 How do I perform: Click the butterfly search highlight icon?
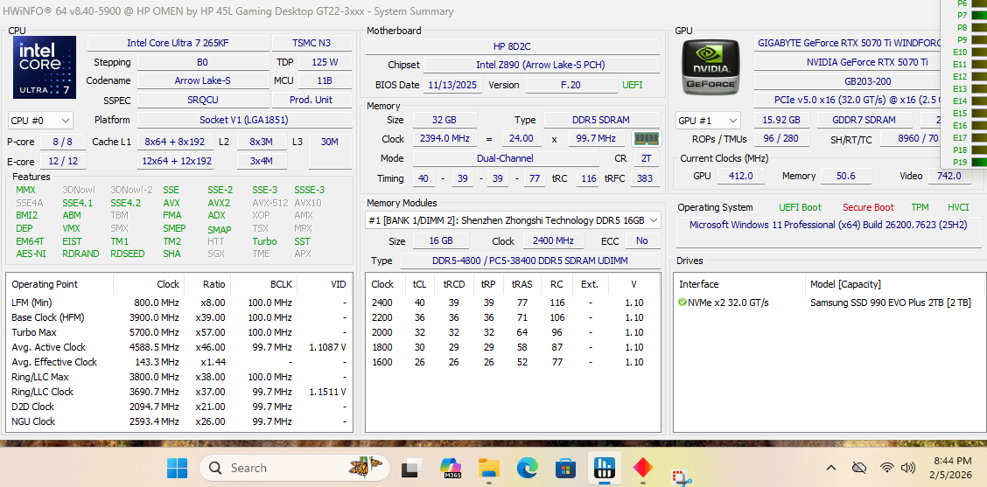tap(367, 466)
